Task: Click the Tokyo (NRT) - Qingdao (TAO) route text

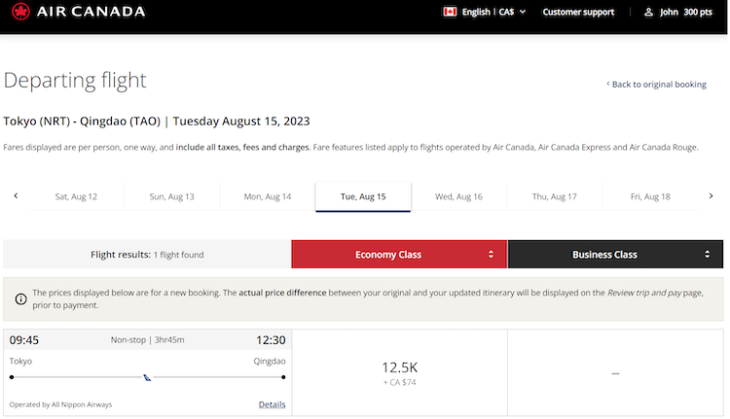Action: pos(82,122)
